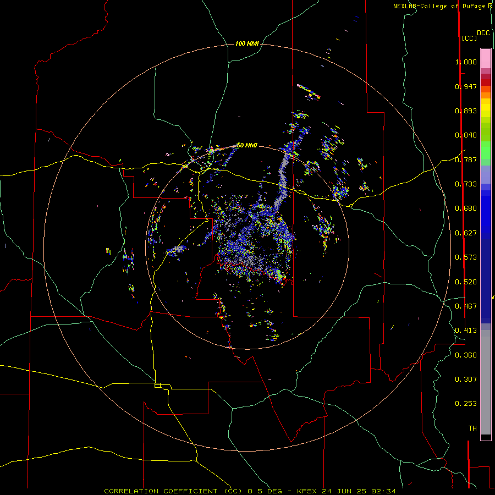Select the 0.627 scale value
495x495 pixels.
point(466,233)
